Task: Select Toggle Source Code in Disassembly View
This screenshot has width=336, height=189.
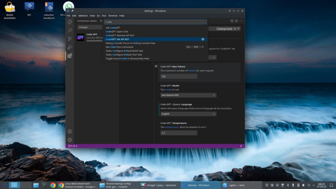Action: coord(155,58)
